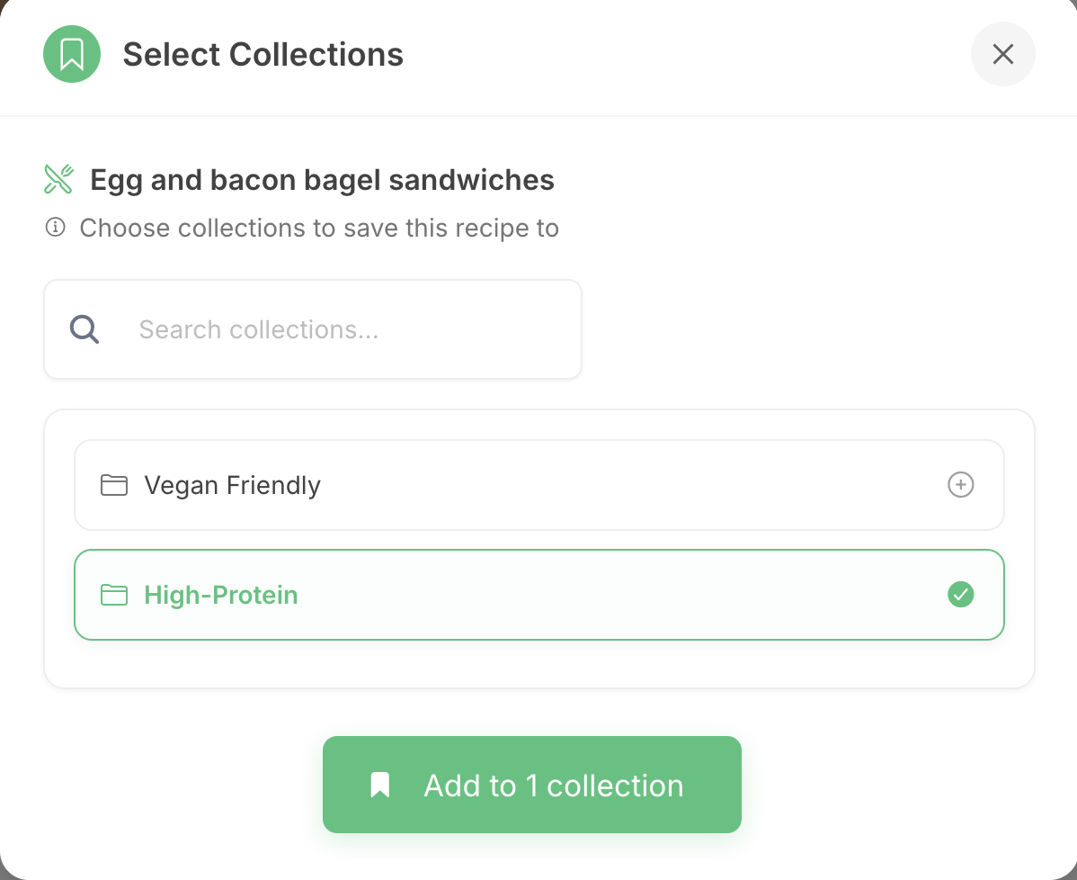This screenshot has width=1077, height=880.
Task: Click the High-Protein folder icon
Action: click(113, 595)
